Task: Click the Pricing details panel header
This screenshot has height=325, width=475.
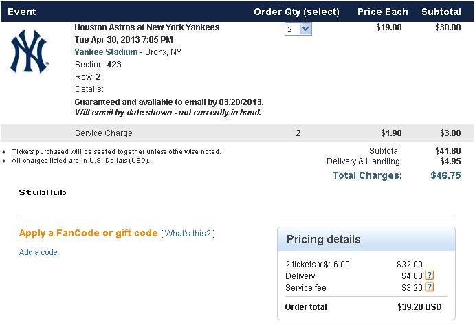Action: point(366,239)
